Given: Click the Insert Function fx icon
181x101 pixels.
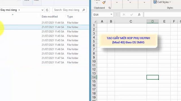Looking at the screenshot, I should pos(139,15).
